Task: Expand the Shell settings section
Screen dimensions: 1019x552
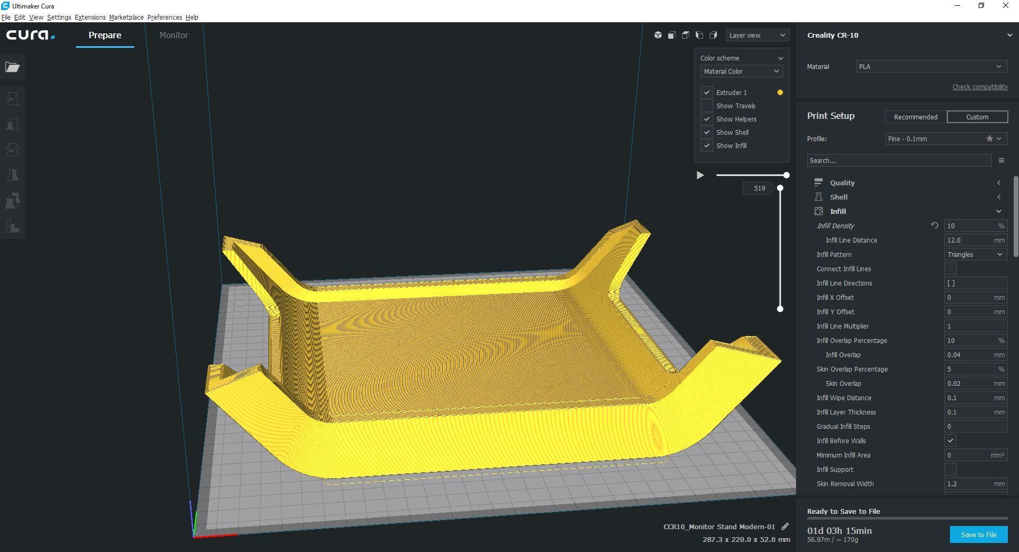Action: 998,197
